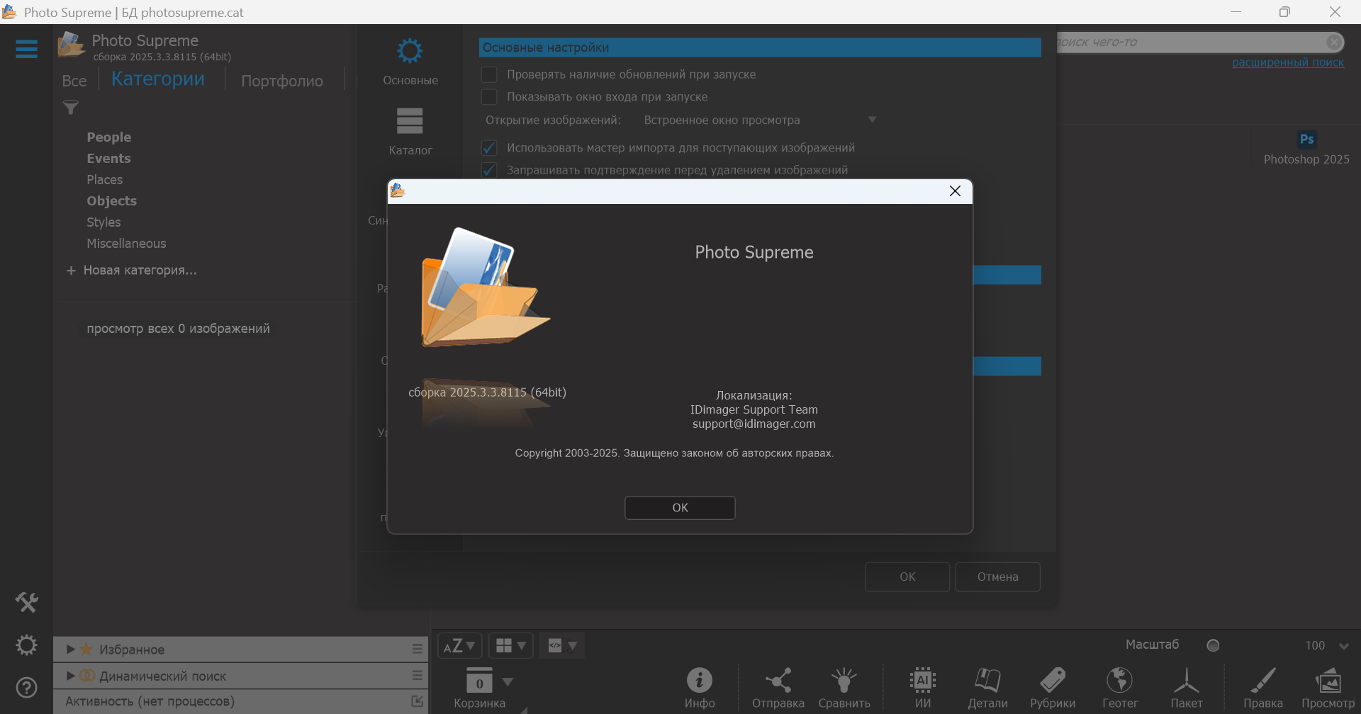Select the Каталог settings tab
This screenshot has width=1361, height=714.
pos(410,130)
